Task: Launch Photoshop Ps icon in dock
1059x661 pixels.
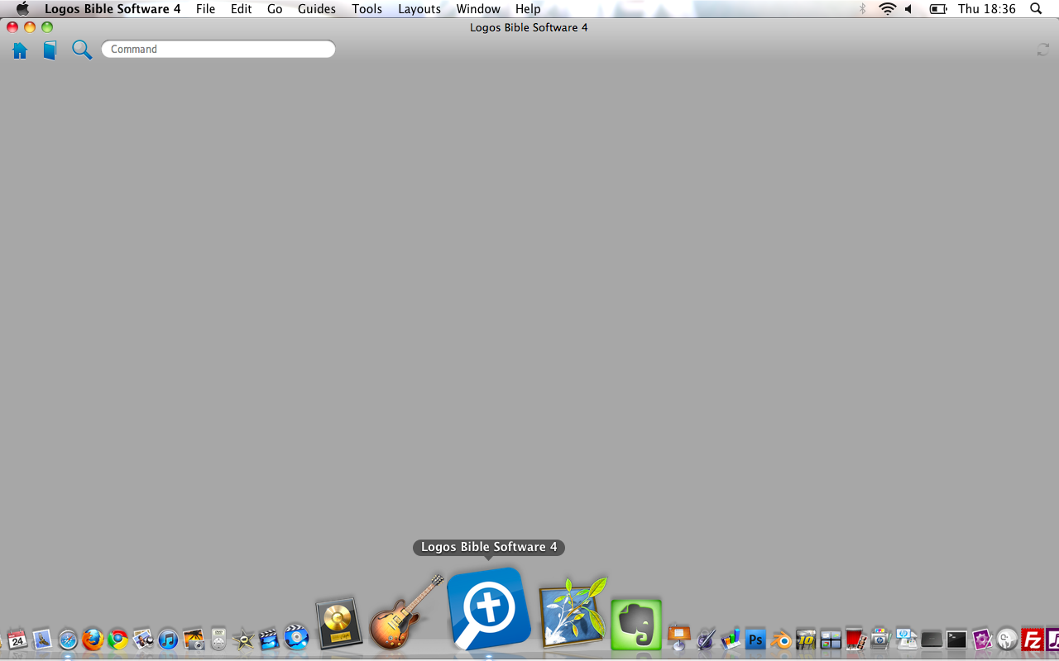Action: 755,639
